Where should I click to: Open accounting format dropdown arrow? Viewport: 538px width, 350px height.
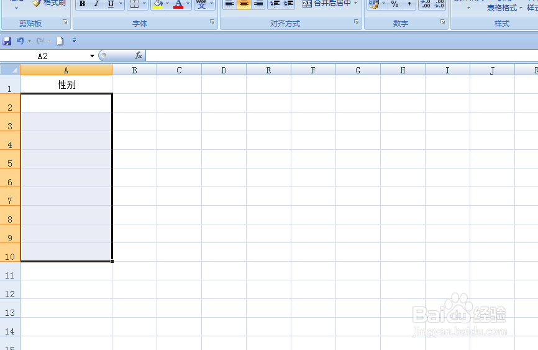coord(383,4)
